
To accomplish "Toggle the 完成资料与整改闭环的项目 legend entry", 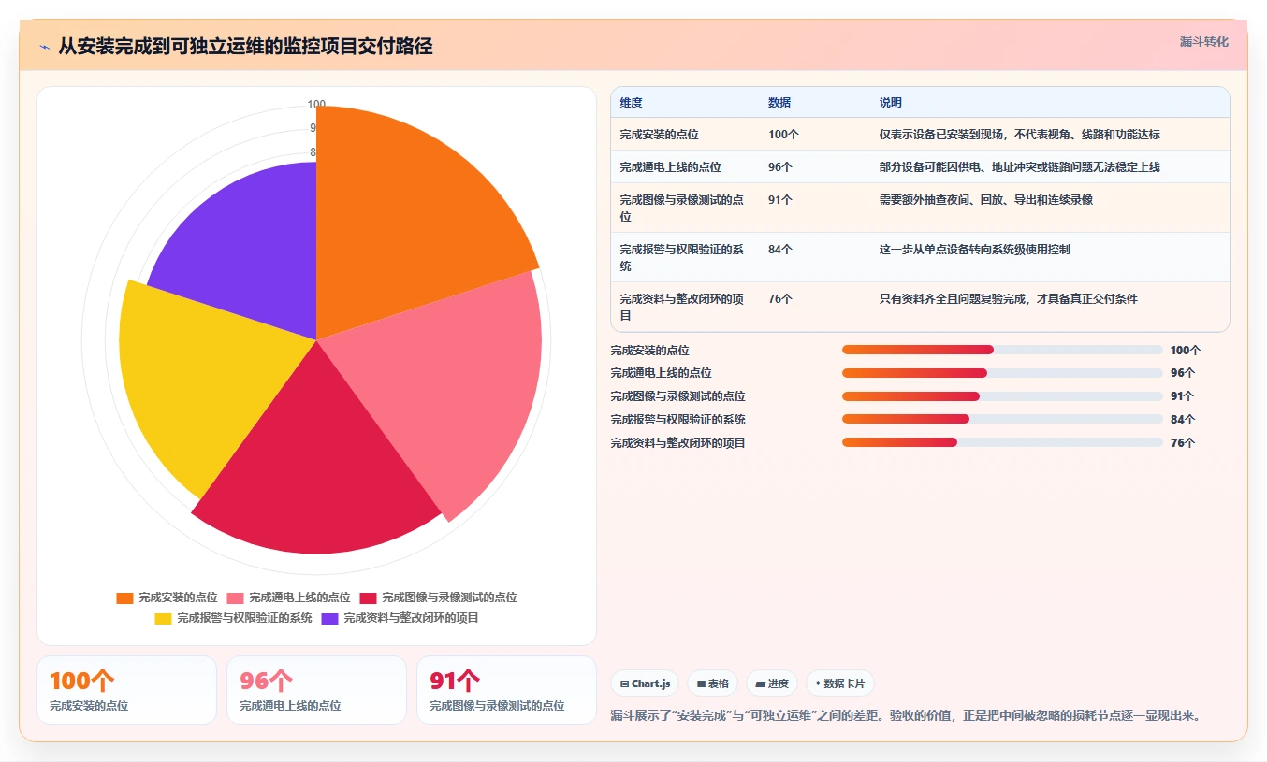I will click(400, 618).
